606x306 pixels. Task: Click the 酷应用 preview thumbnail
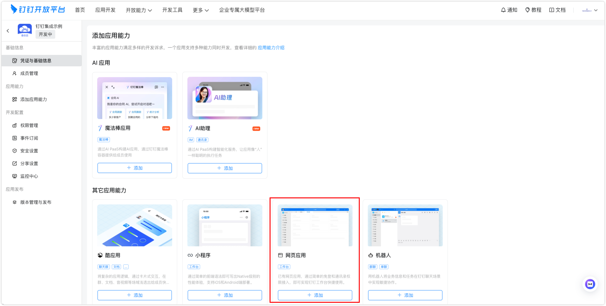(135, 225)
